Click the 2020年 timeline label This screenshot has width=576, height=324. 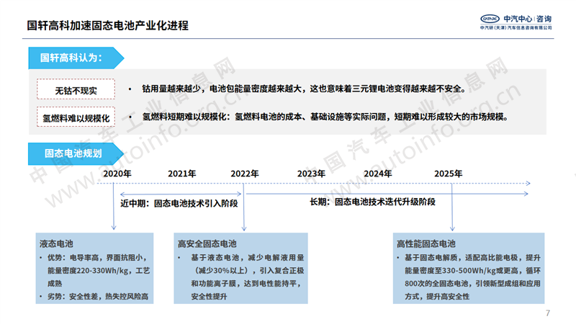117,174
